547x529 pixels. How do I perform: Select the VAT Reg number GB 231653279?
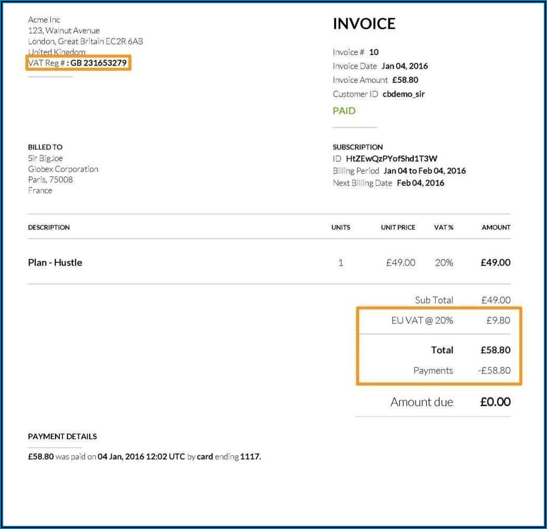tap(99, 63)
